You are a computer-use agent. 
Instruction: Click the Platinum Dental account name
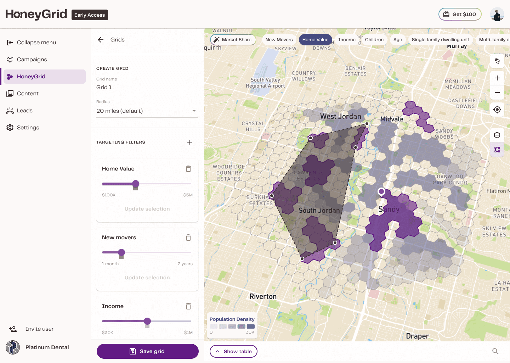pyautogui.click(x=47, y=347)
